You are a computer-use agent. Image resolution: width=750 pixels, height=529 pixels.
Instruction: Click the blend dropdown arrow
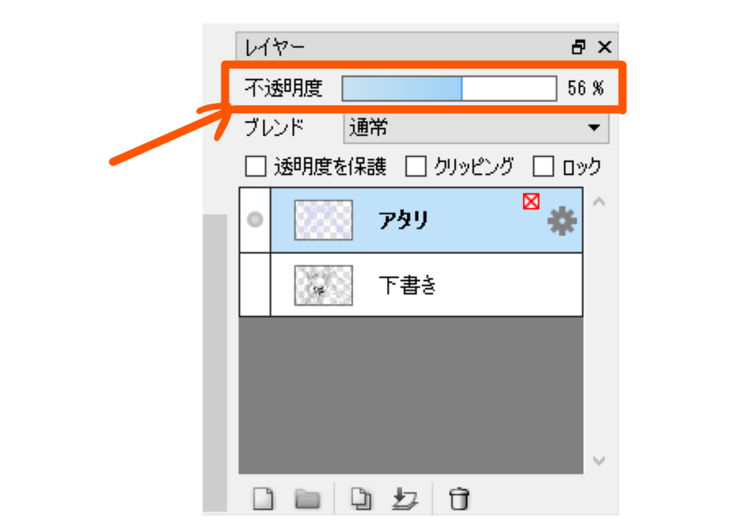(x=594, y=127)
